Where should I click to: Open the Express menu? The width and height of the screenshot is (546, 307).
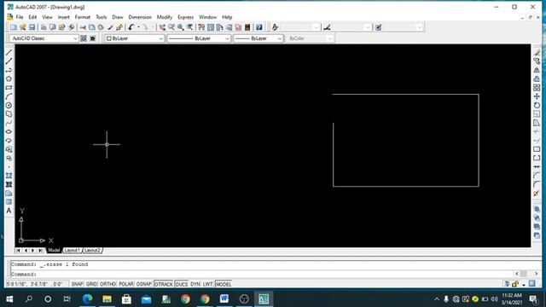(185, 17)
